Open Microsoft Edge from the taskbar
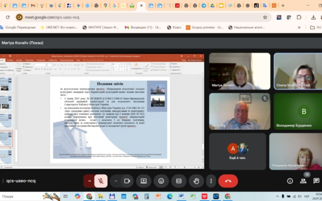 (170, 196)
